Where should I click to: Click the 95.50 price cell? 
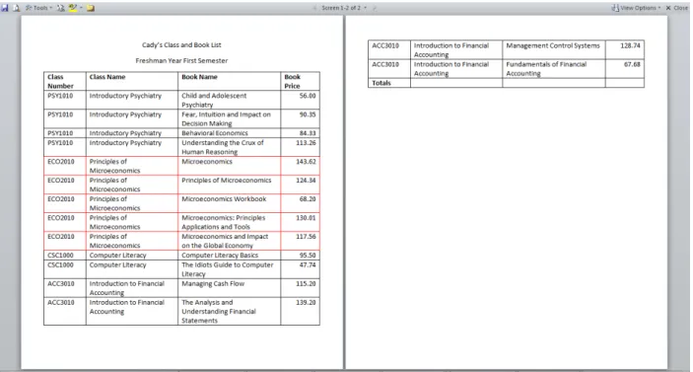[300, 256]
